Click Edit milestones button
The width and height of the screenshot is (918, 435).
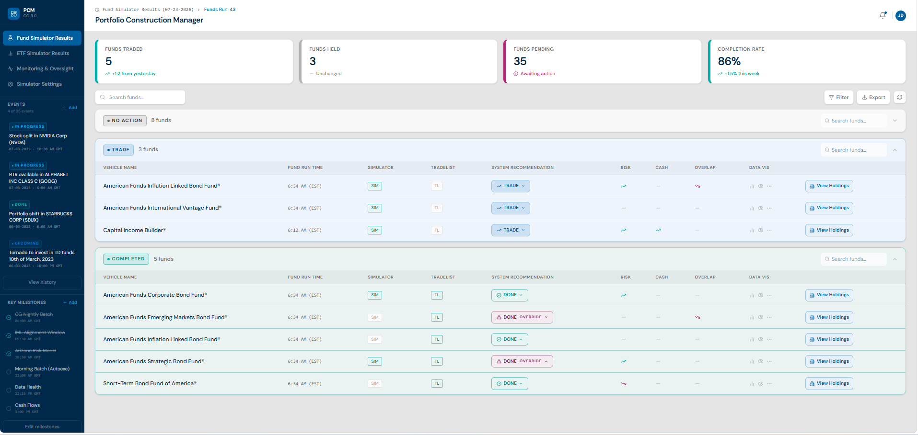tap(42, 427)
